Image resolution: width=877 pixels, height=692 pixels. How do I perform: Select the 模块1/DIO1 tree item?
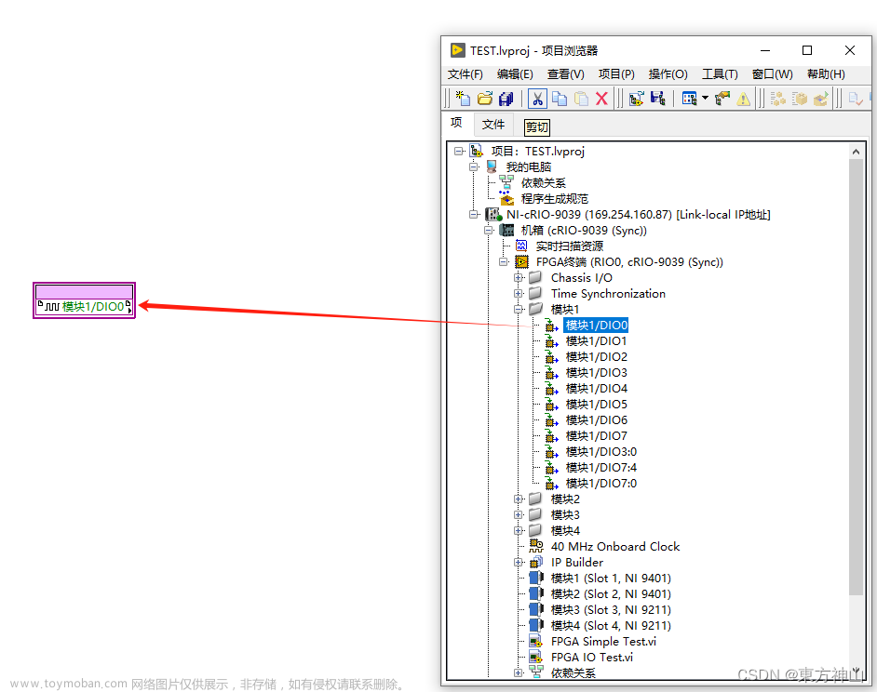(x=596, y=341)
